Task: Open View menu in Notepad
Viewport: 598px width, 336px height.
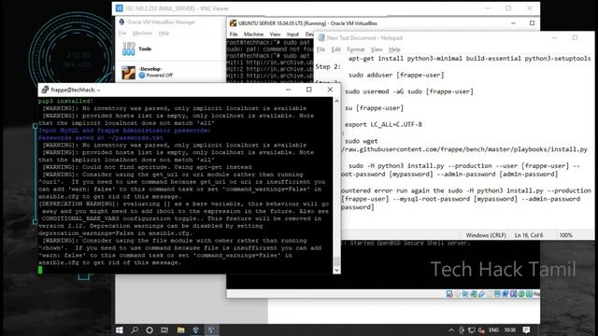Action: coord(377,49)
